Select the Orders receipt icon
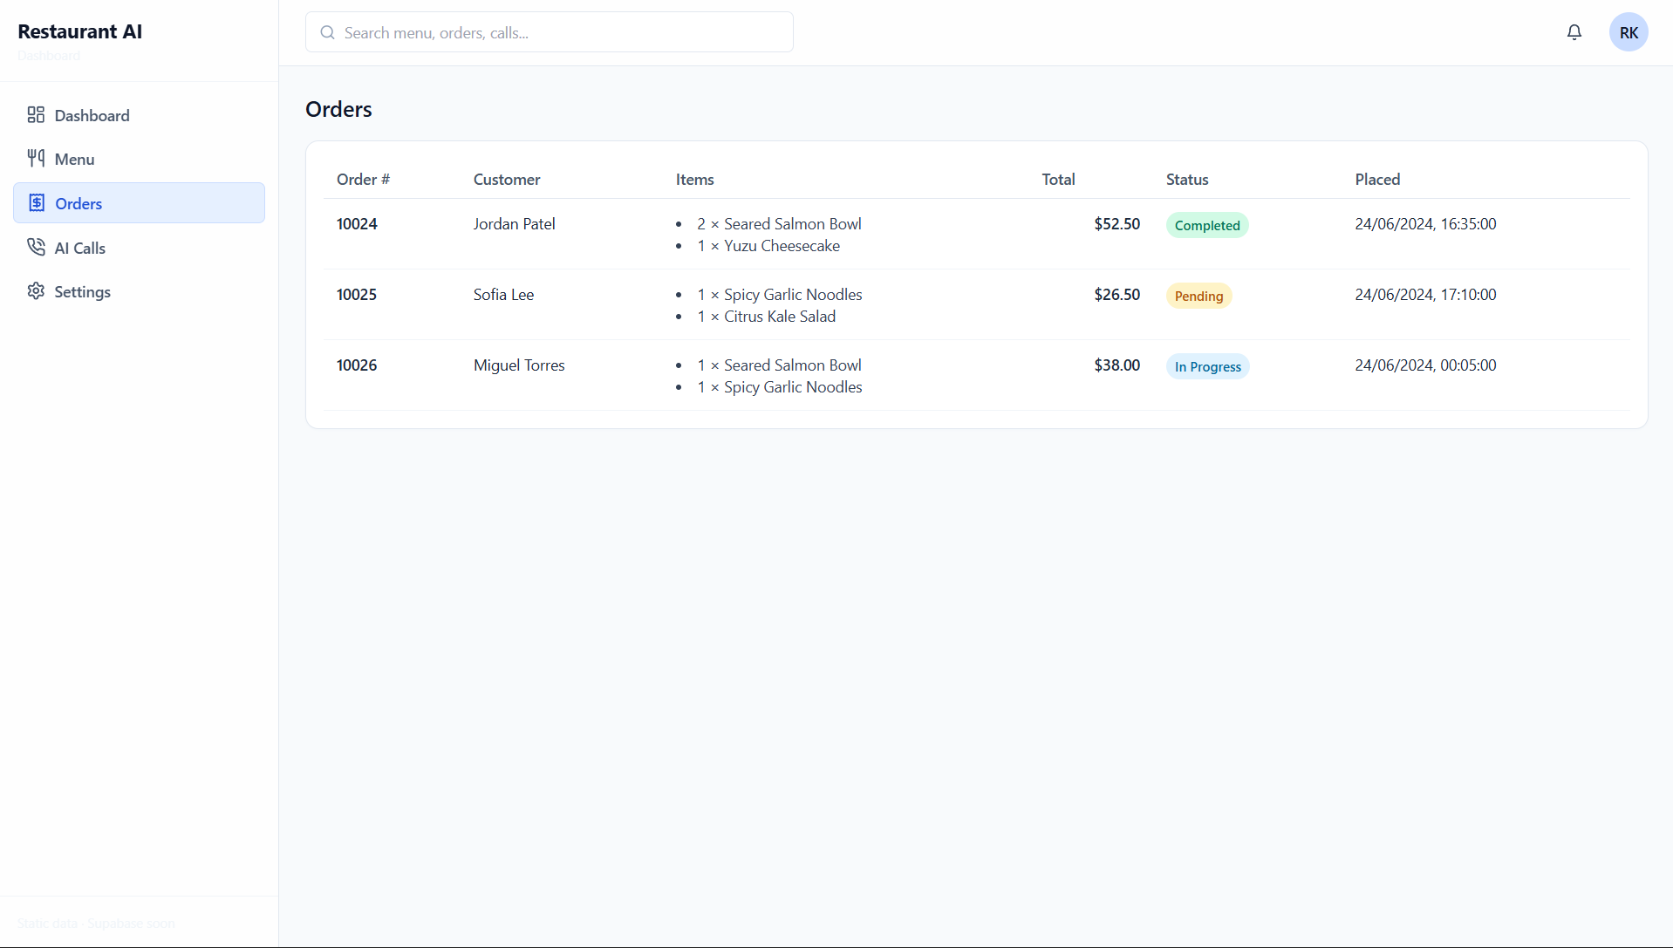The width and height of the screenshot is (1673, 948). coord(36,201)
